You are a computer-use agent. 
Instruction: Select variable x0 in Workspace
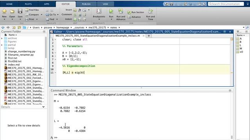click(241, 52)
